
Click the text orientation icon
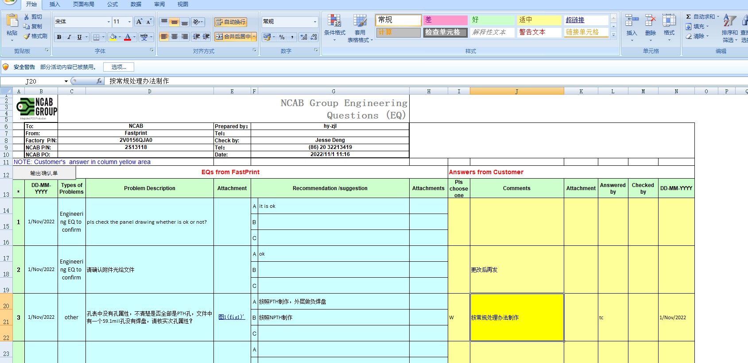tap(197, 22)
